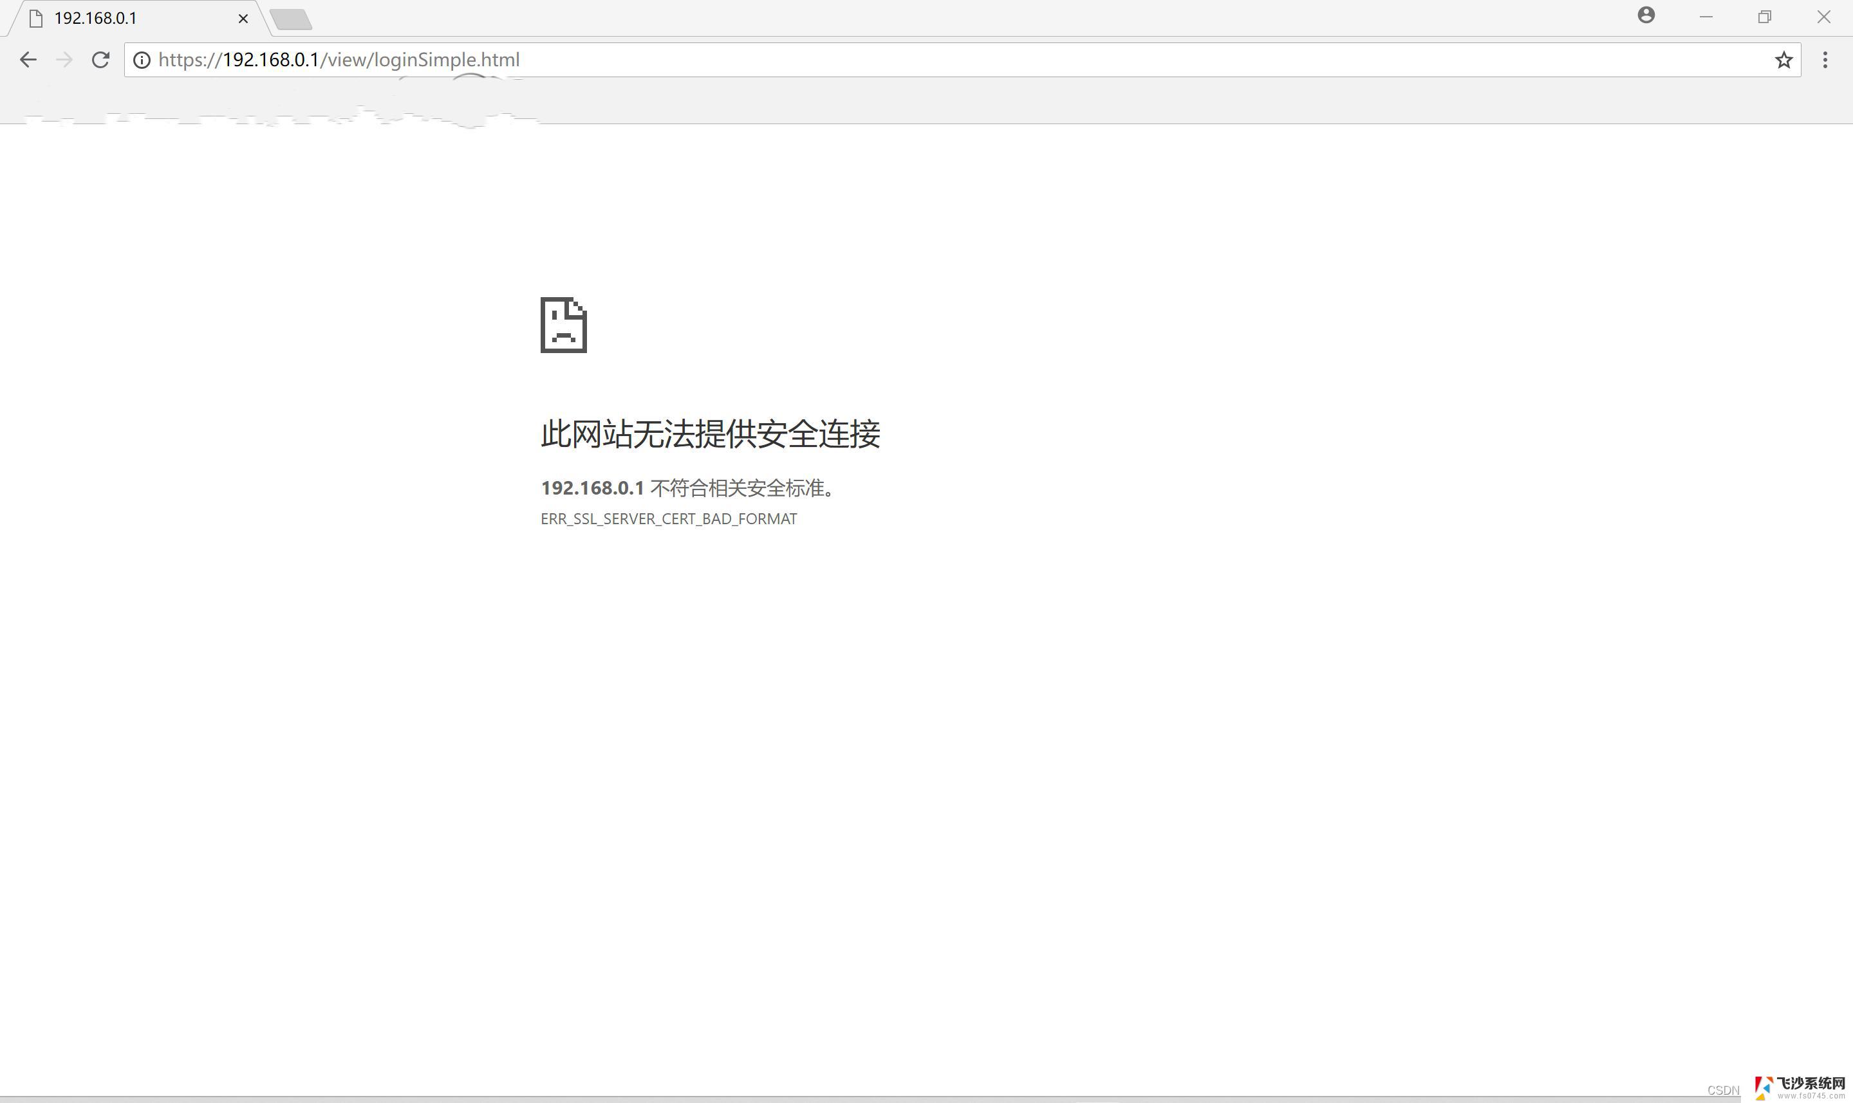This screenshot has width=1853, height=1103.
Task: Click ERR_SSL_SERVER_CERT_BAD_FORMAT error code
Action: point(669,519)
